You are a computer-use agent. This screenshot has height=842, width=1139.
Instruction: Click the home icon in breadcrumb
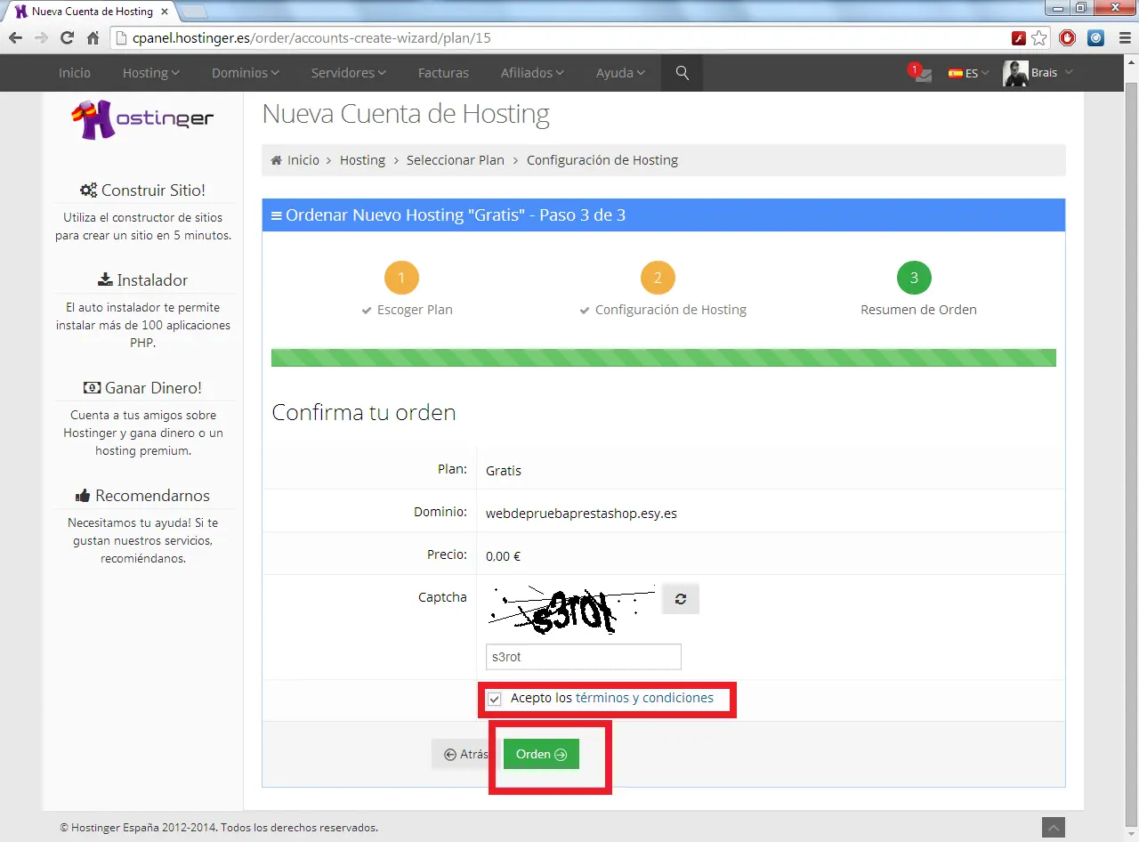pyautogui.click(x=277, y=160)
